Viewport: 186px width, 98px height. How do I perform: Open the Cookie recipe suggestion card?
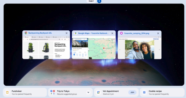click(162, 92)
